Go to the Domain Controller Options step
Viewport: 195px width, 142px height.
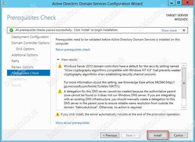[30, 43]
